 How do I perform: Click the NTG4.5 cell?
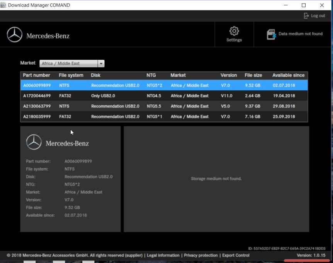pyautogui.click(x=154, y=96)
